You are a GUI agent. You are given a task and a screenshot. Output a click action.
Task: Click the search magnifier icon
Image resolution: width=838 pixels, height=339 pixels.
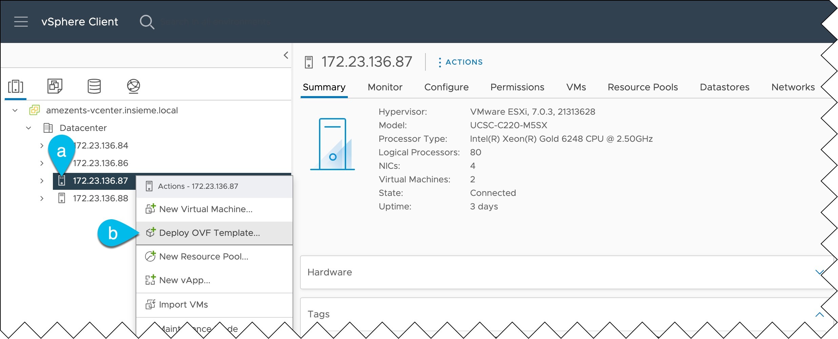(147, 21)
